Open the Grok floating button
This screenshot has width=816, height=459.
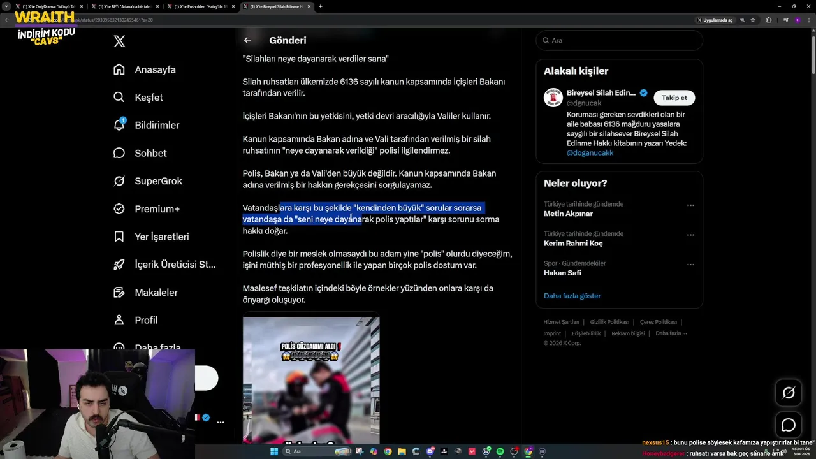click(789, 393)
